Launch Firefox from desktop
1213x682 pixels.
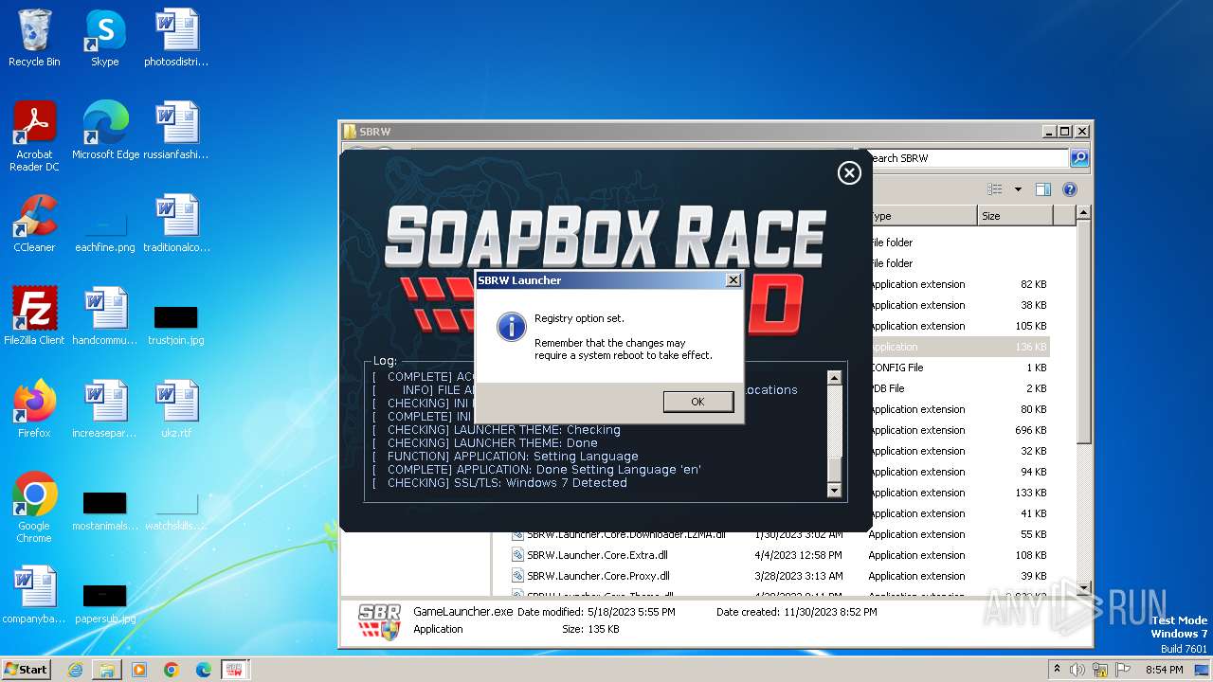(x=34, y=409)
